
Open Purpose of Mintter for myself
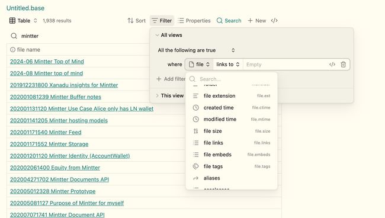(67, 203)
